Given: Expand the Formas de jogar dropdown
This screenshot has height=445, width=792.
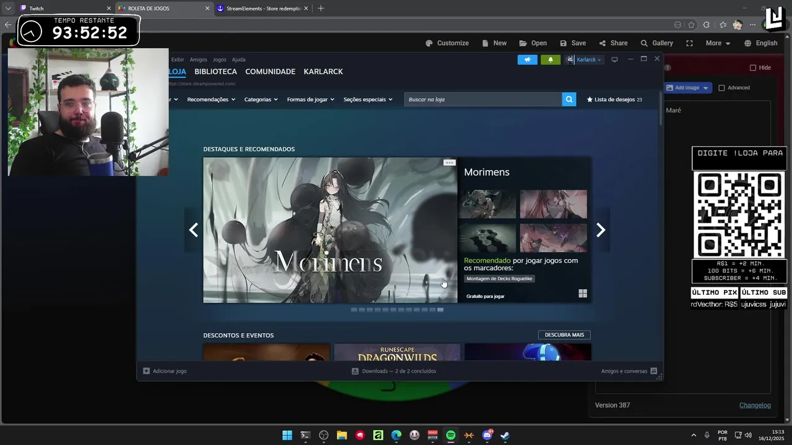Looking at the screenshot, I should point(311,100).
